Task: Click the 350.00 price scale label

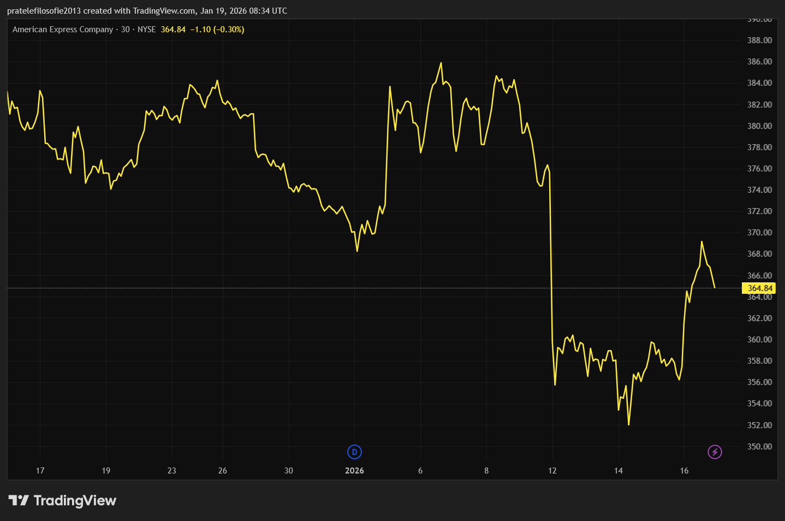Action: [759, 447]
